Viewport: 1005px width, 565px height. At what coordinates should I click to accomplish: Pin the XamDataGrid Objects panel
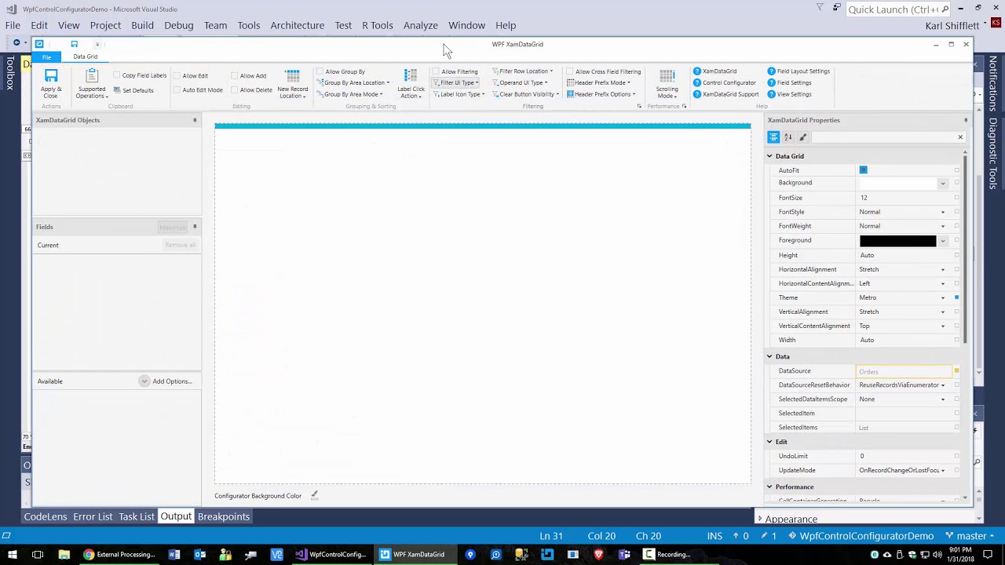[195, 120]
